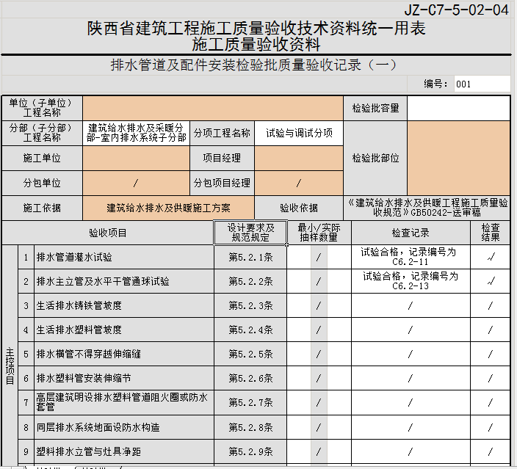Click the 检查结果 slash for 塑料排水立管与灶具净距 row
Screen dimensions: 517x469
[x=491, y=451]
